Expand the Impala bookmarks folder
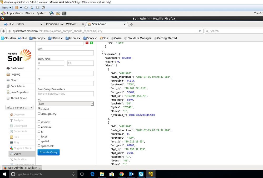263x178 pixels. coord(73,38)
